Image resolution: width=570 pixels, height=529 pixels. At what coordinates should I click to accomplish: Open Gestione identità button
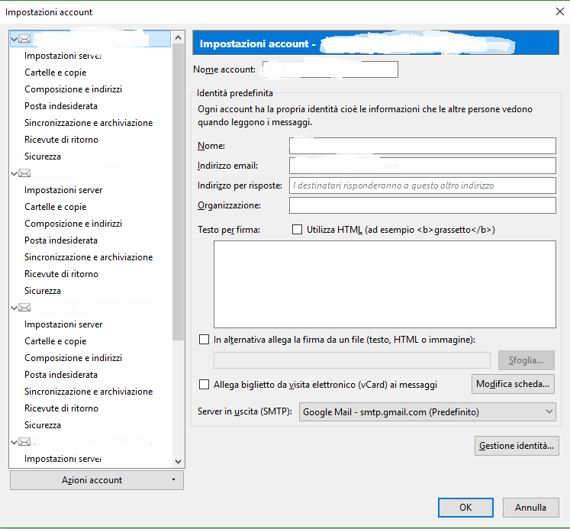[517, 446]
